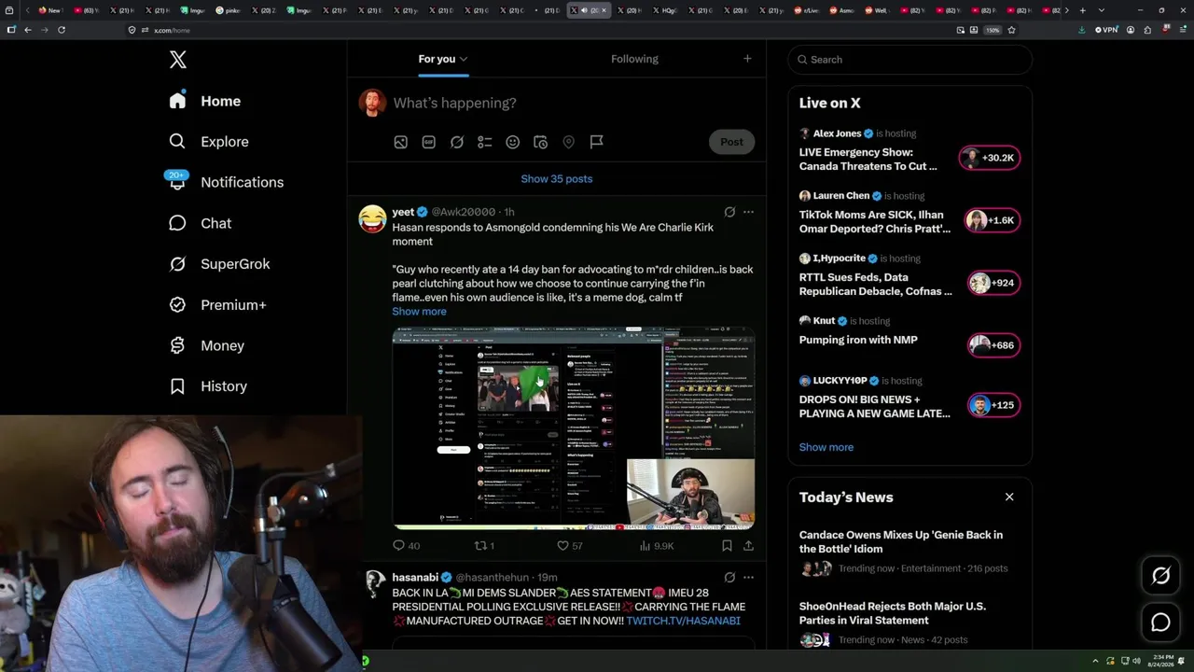The image size is (1194, 672).
Task: Open the 150% zoom level indicator
Action: 993,30
